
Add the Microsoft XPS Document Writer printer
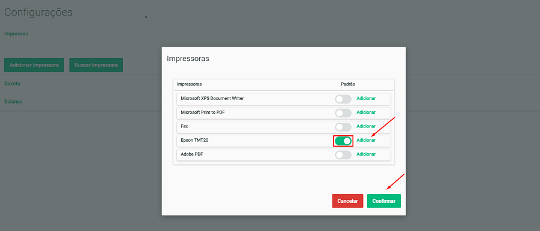coord(366,98)
